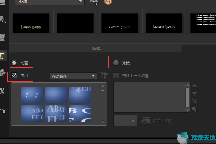Delete the filter with the X icon
The image size is (216, 144).
tap(195, 101)
